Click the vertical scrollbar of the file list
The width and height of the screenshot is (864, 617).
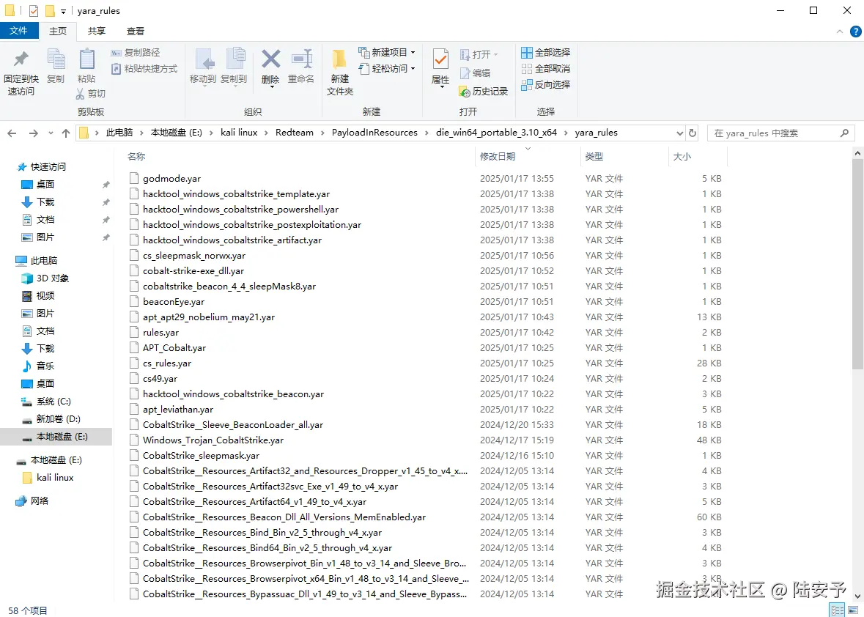click(x=858, y=265)
